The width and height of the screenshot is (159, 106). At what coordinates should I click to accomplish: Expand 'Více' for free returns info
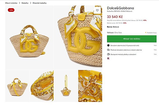(155, 50)
